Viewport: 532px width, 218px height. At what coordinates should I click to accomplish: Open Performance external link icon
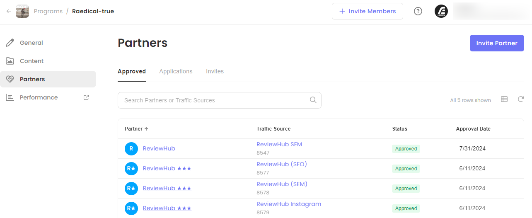pyautogui.click(x=86, y=97)
